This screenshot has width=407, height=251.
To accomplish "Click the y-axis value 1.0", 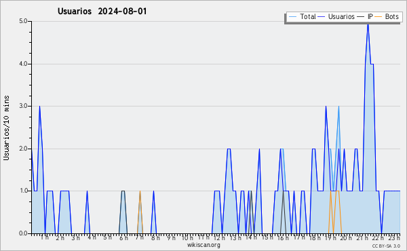I will pyautogui.click(x=23, y=191).
